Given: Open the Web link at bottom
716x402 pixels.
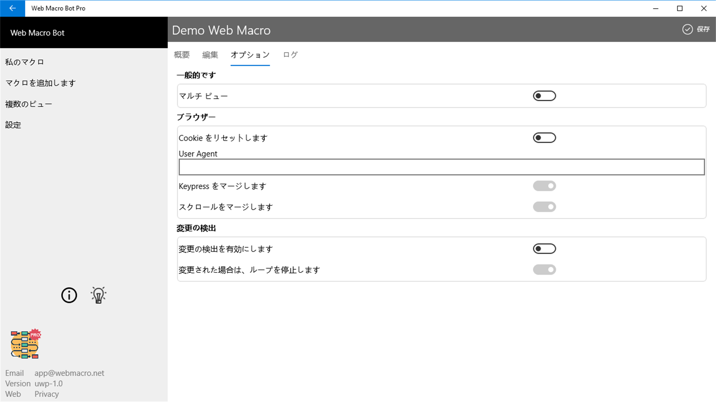Looking at the screenshot, I should click(13, 394).
